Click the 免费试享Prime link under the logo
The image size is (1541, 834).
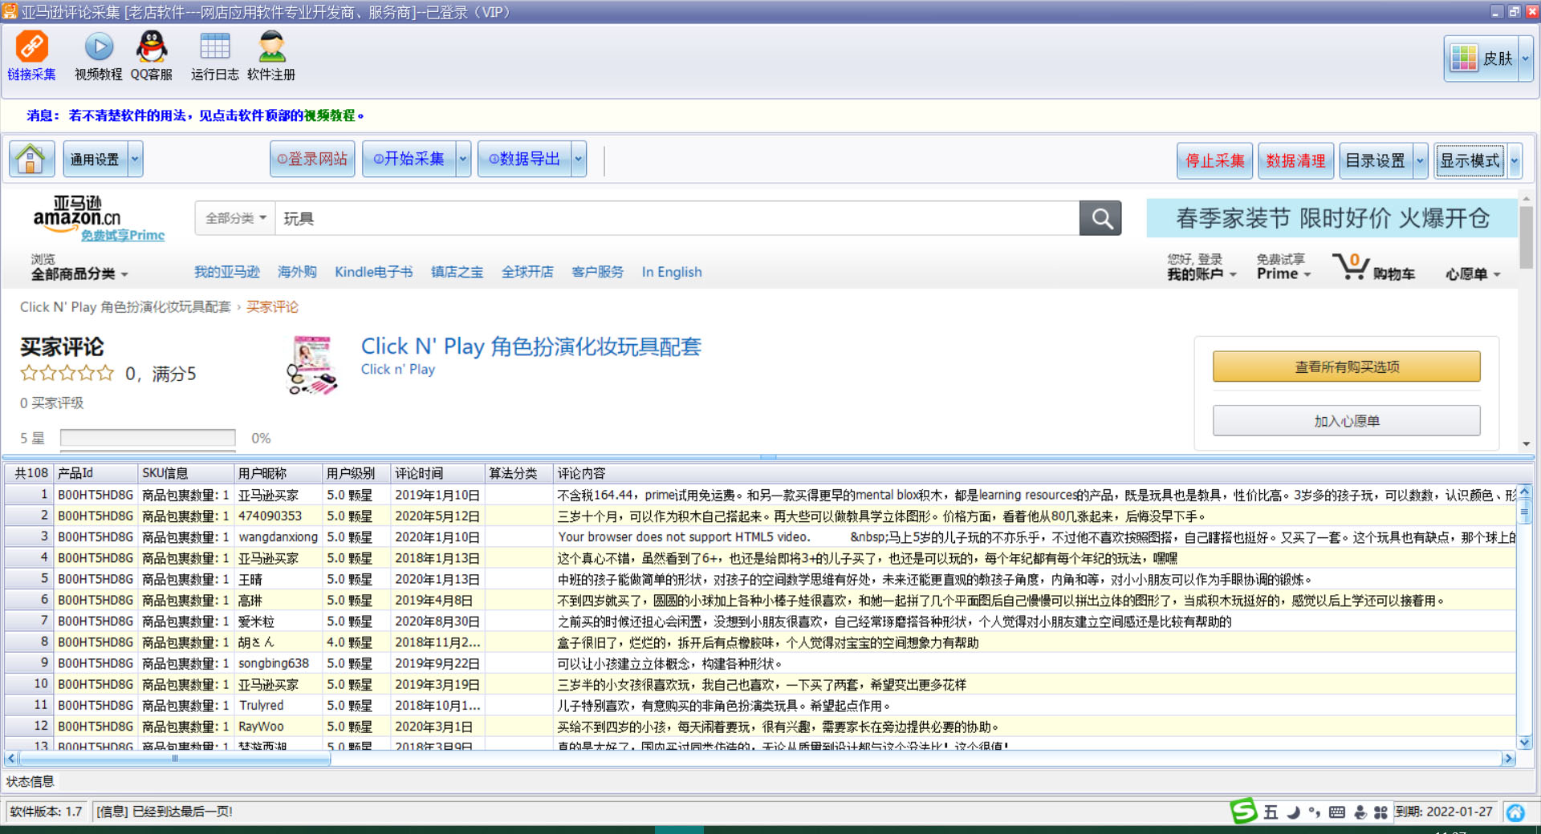(x=123, y=235)
